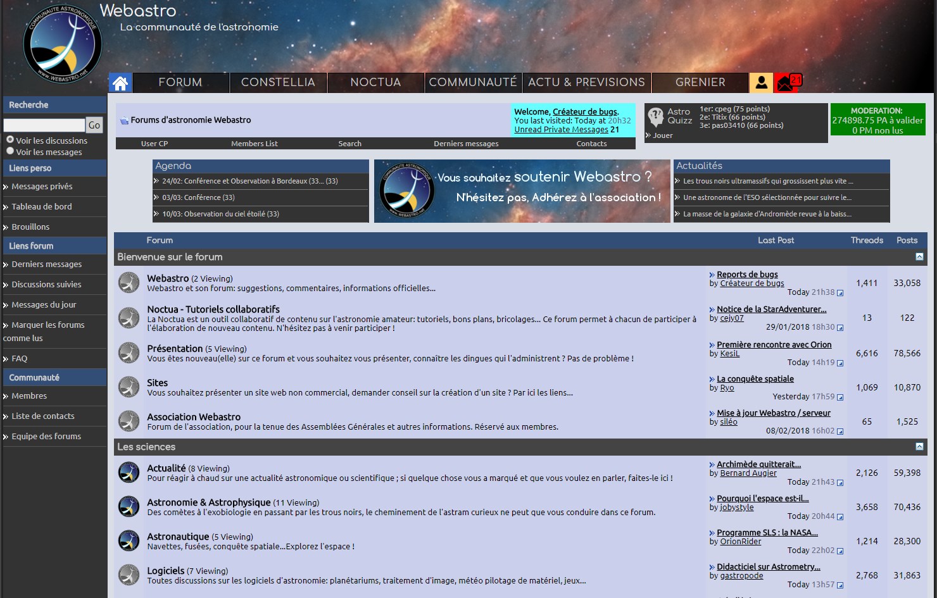Open Bernard Augier's user profile link
Image resolution: width=937 pixels, height=598 pixels.
pos(748,473)
